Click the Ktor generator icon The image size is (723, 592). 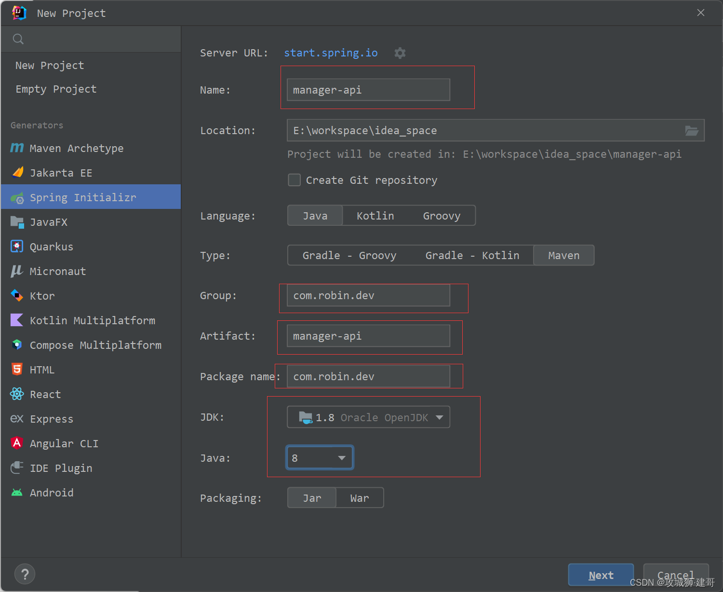[x=17, y=295]
